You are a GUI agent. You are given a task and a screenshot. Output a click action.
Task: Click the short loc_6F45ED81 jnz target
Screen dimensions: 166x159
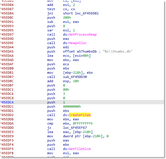click(x=81, y=14)
